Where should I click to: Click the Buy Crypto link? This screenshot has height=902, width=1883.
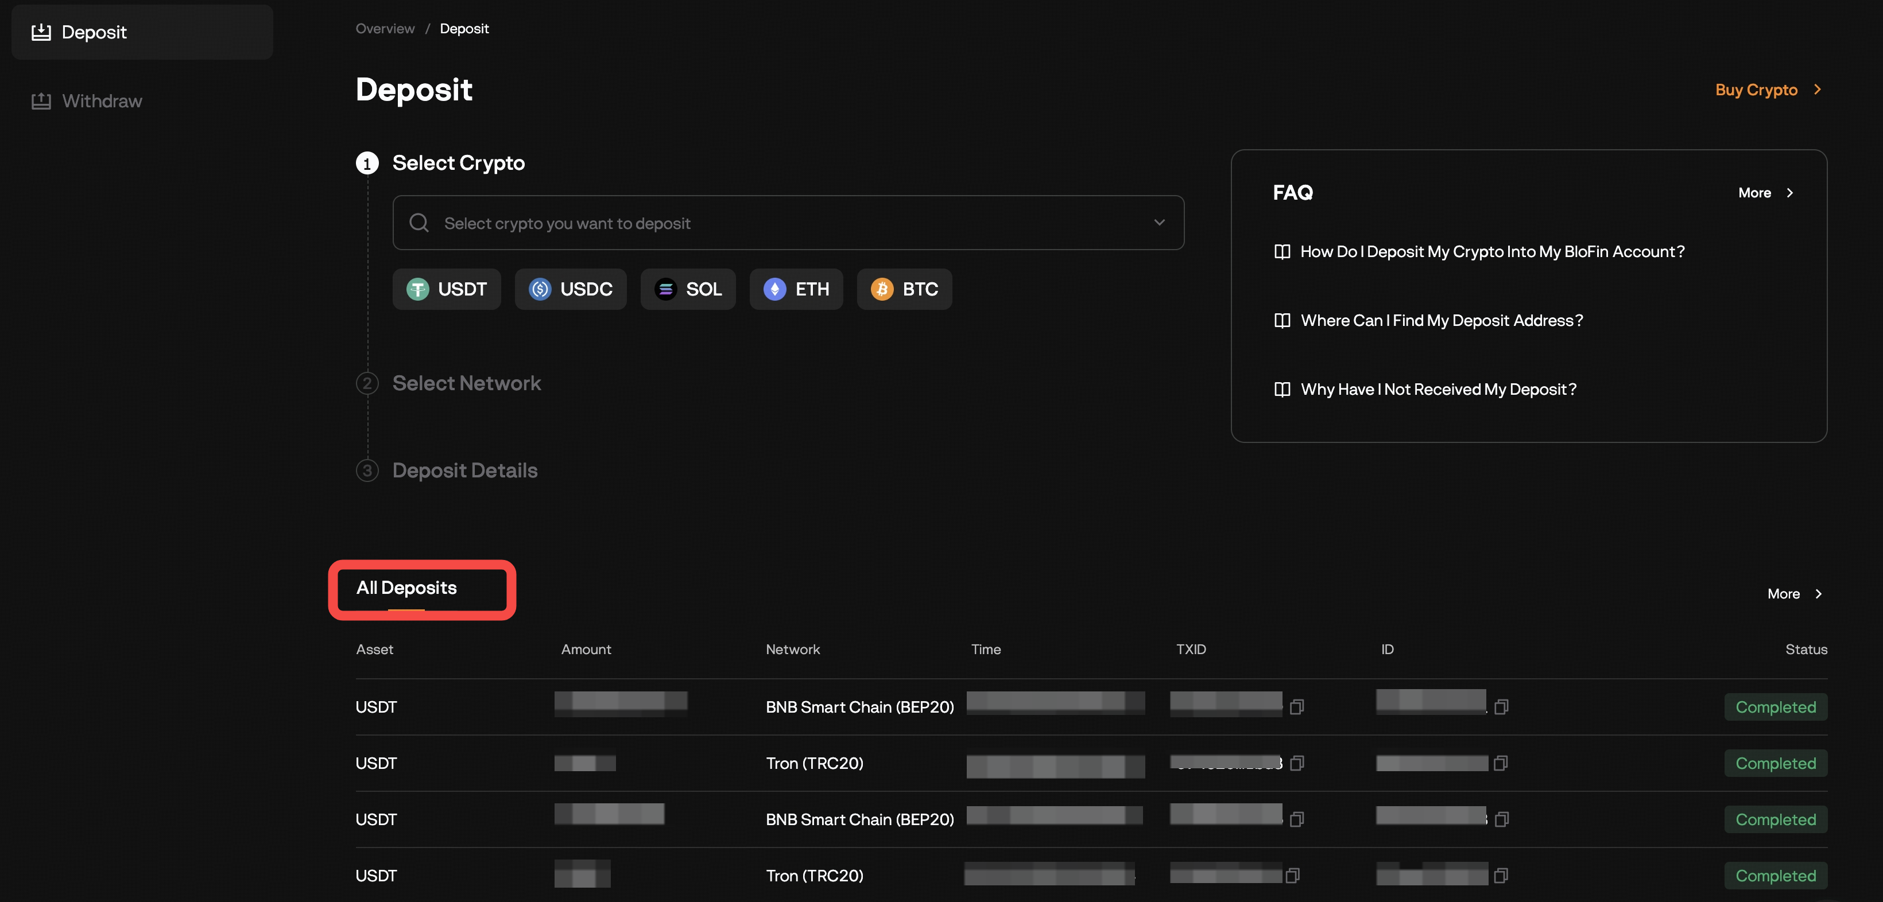1756,89
